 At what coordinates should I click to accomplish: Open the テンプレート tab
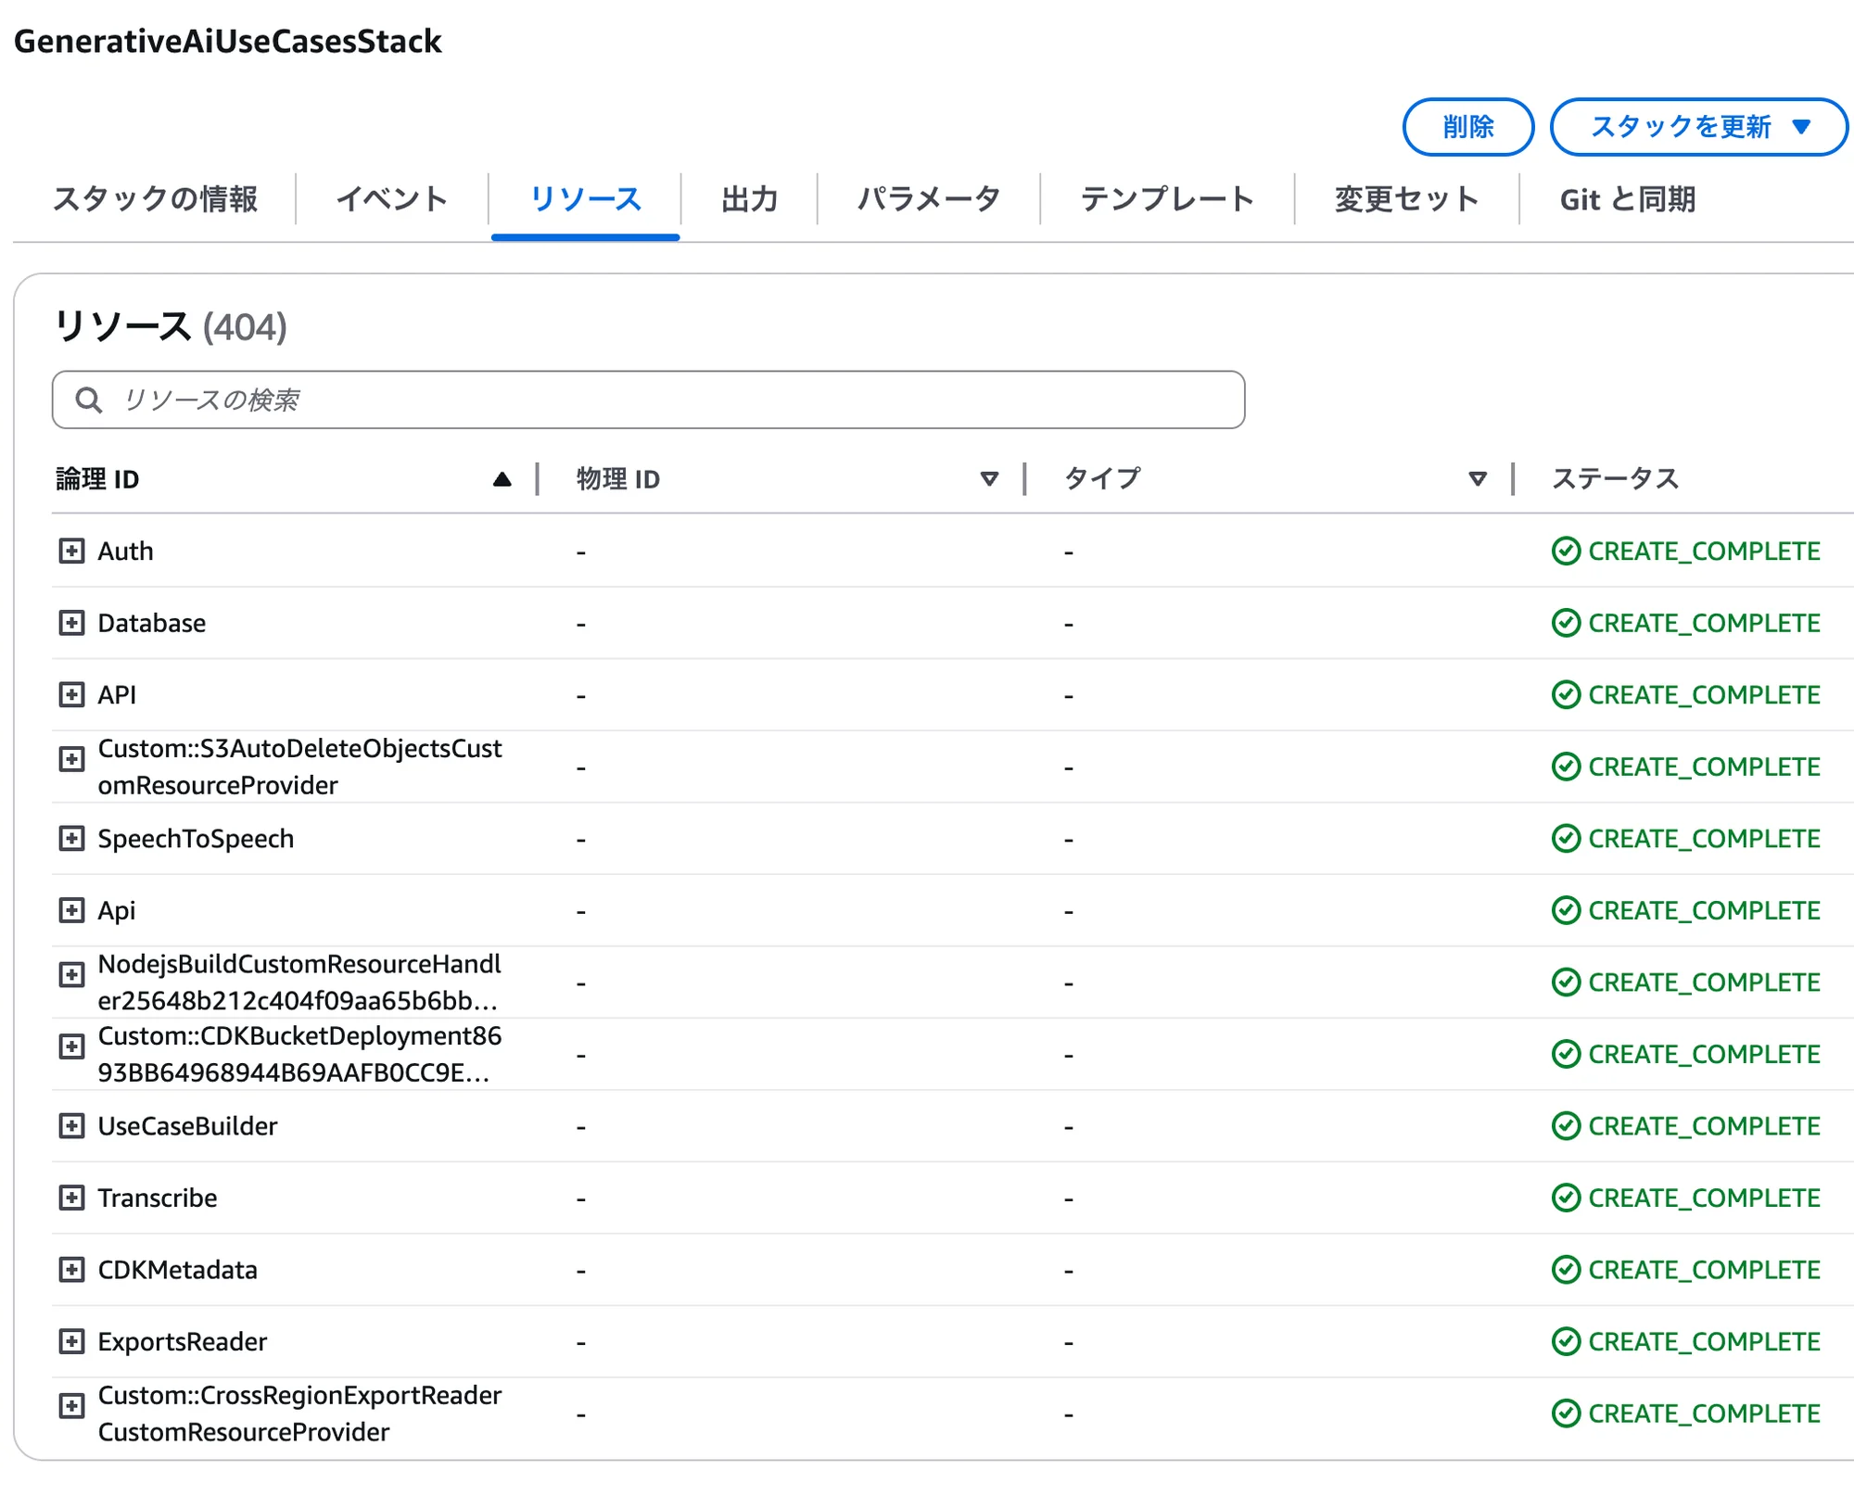coord(1167,199)
